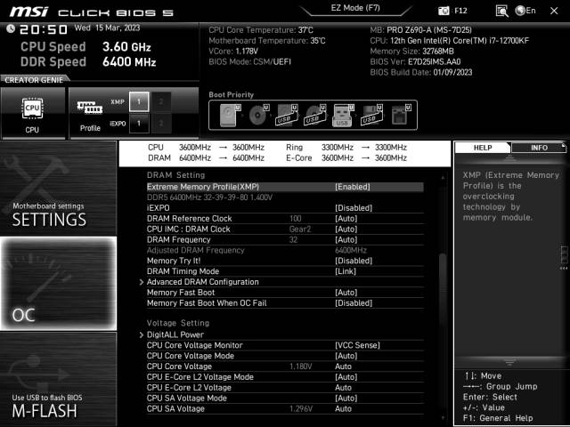Switch to the HELP tab
The width and height of the screenshot is (570, 427).
(483, 148)
